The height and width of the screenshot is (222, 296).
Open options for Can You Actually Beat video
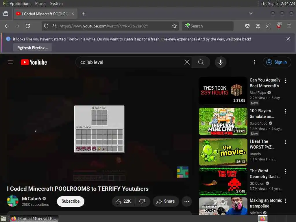(286, 81)
